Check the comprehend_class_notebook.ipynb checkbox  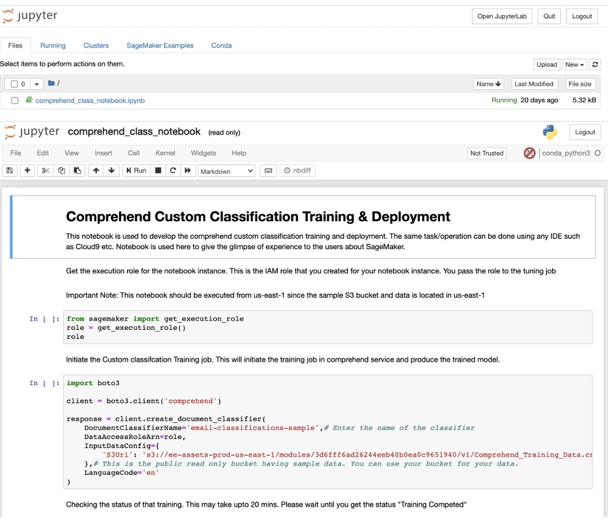pos(15,101)
